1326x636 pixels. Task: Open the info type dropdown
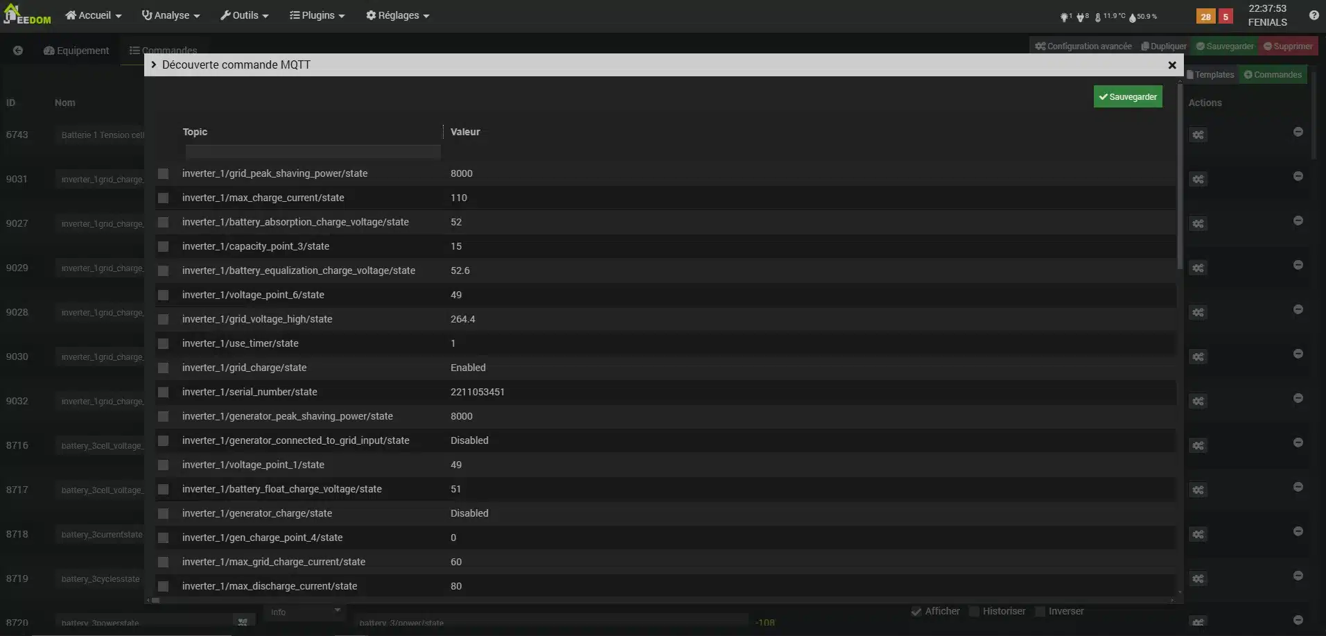point(304,612)
